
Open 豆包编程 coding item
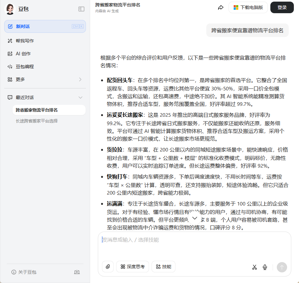point(45,67)
